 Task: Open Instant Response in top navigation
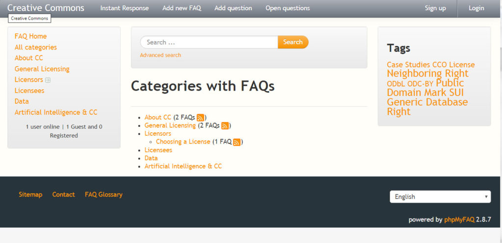[x=125, y=8]
